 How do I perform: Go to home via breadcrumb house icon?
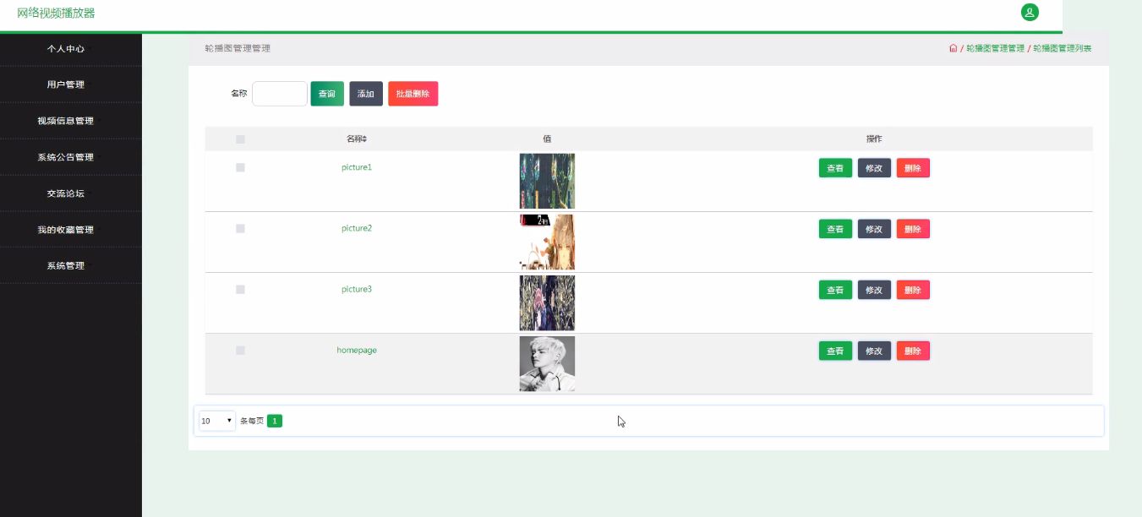point(953,49)
